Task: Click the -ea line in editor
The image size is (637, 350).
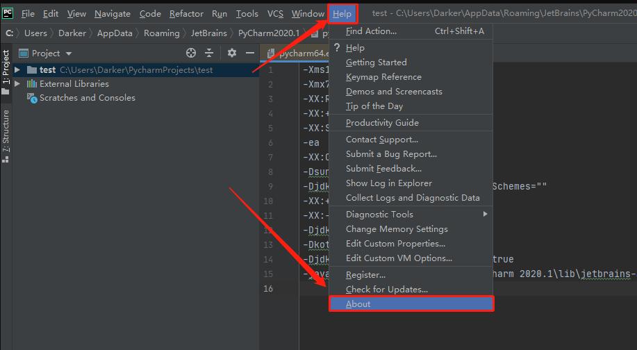Action: 311,143
